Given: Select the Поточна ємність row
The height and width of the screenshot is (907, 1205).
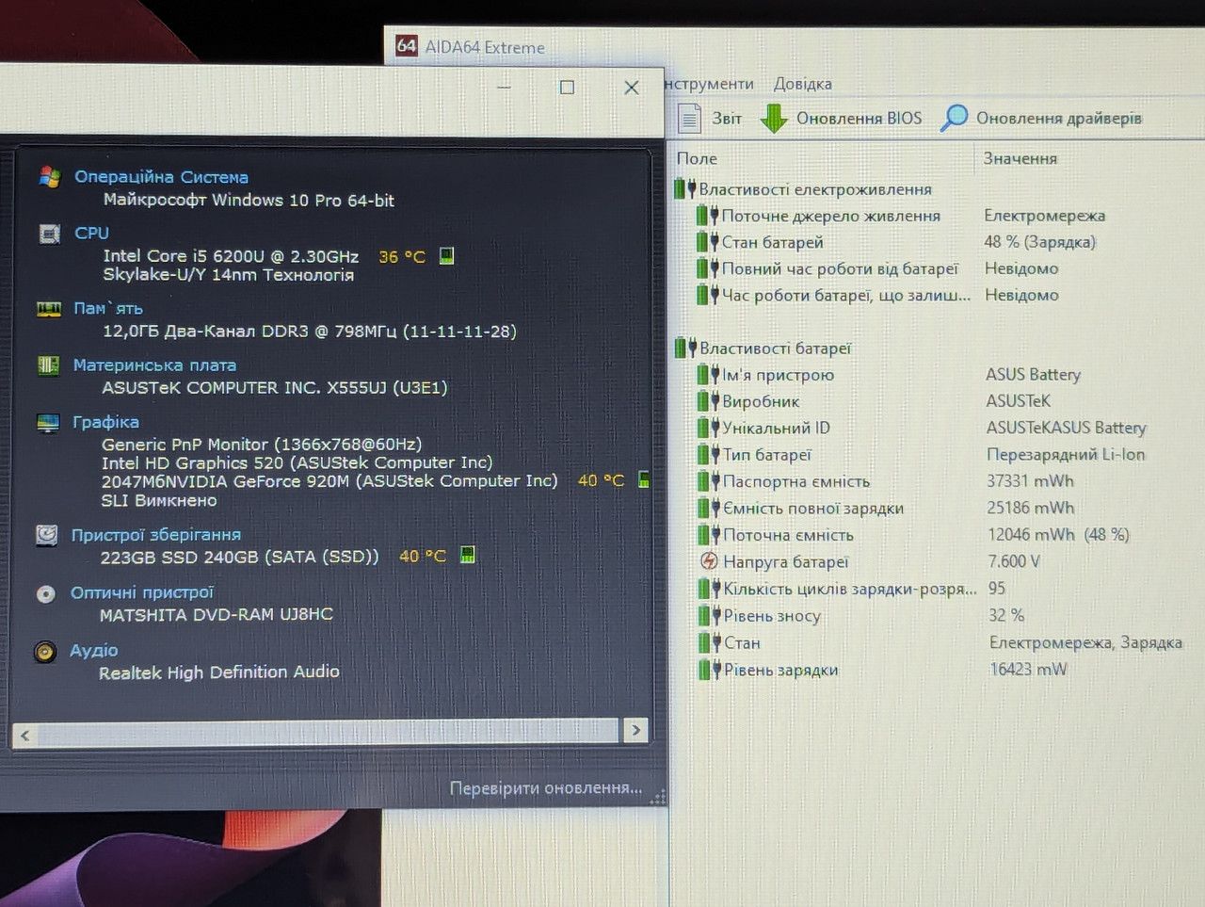Looking at the screenshot, I should tap(940, 535).
